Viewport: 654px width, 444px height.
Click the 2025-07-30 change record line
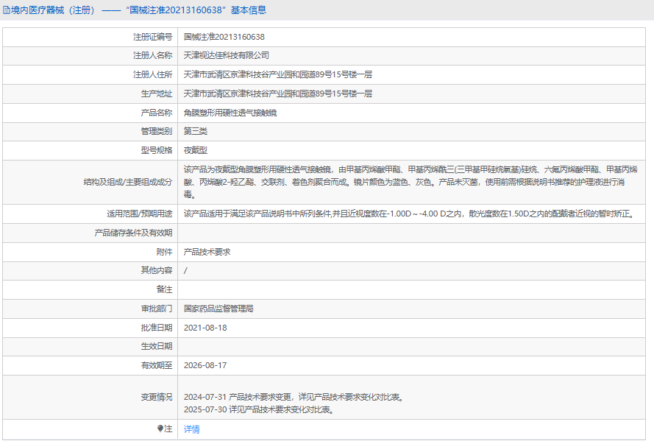(260, 410)
